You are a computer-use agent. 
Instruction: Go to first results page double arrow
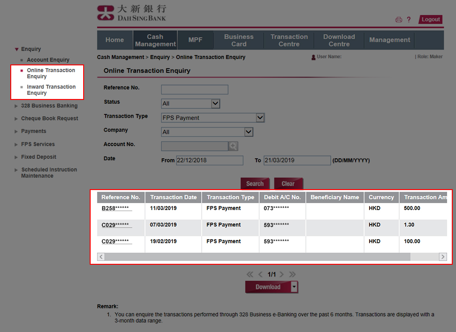point(250,274)
